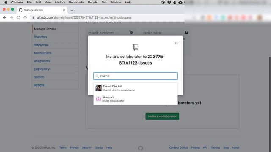Viewport: 271px width, 152px height.
Task: Open the Window menu
Action: [116, 3]
